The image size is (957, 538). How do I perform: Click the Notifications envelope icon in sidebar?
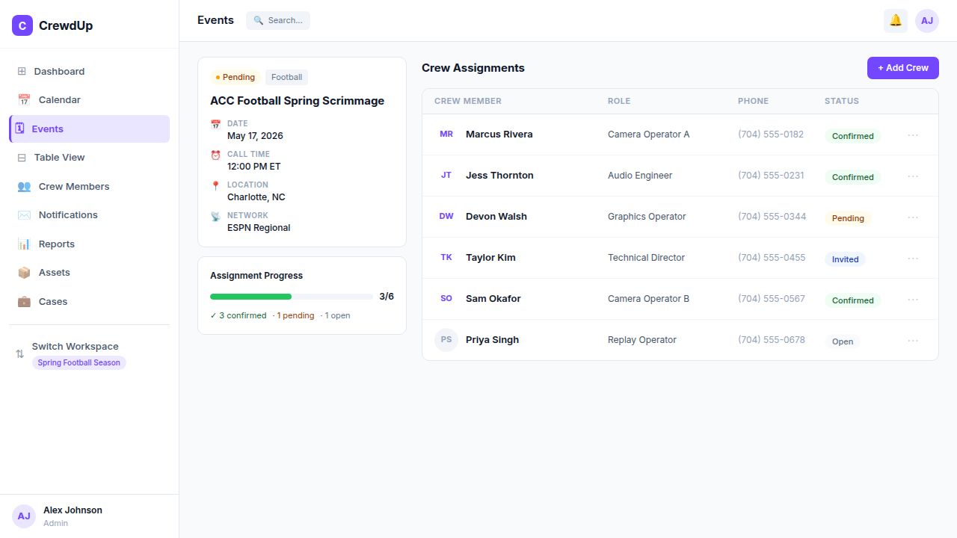point(24,215)
